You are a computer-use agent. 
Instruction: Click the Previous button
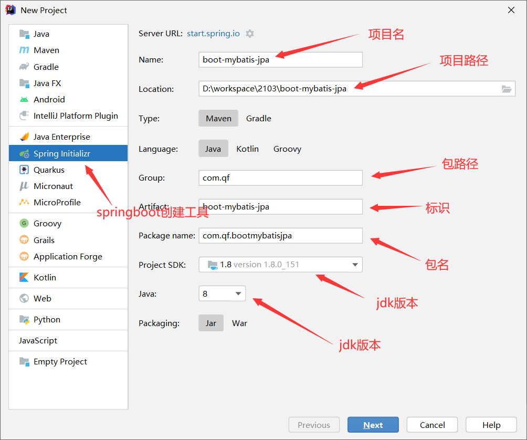pyautogui.click(x=314, y=425)
